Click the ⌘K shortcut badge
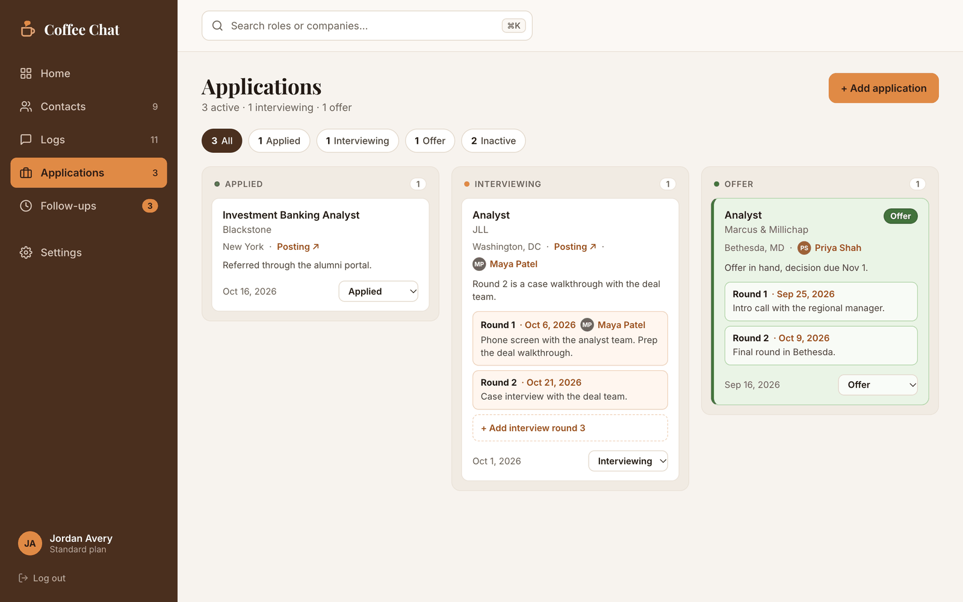Viewport: 963px width, 602px height. click(514, 26)
